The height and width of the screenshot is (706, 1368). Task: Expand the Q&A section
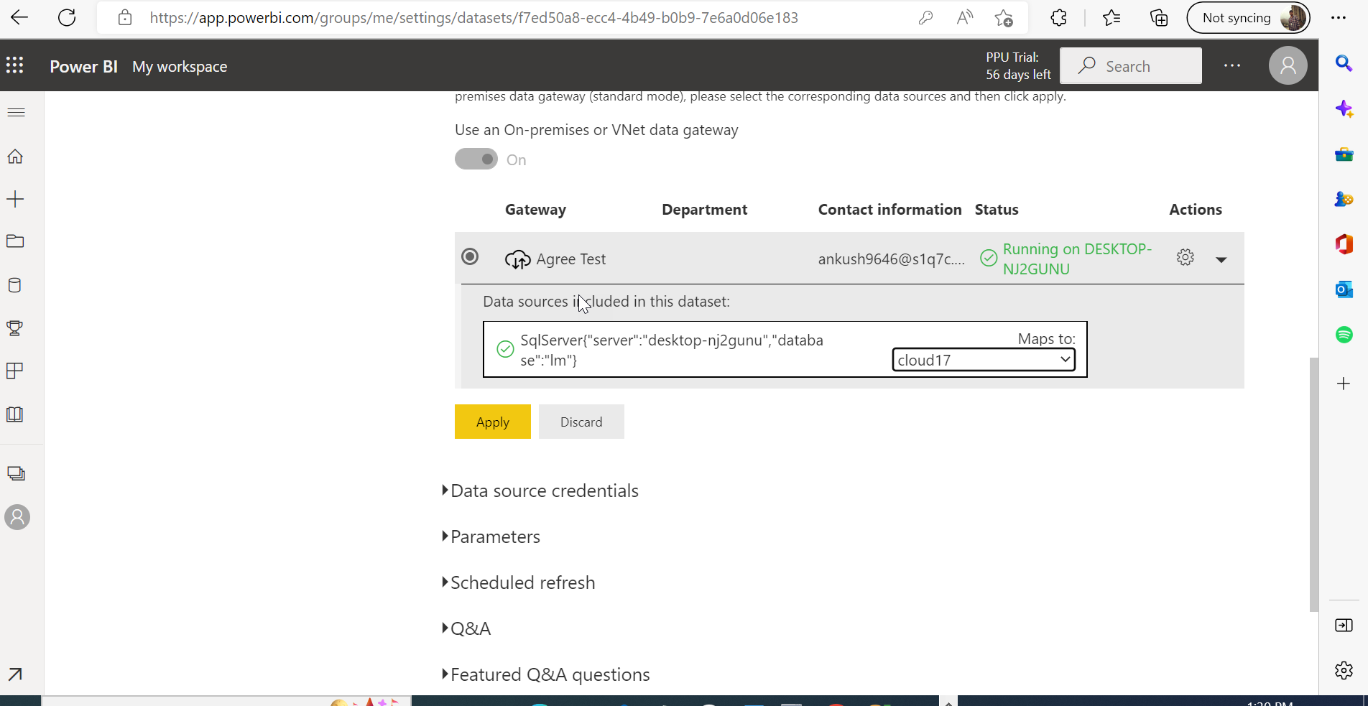(x=466, y=628)
